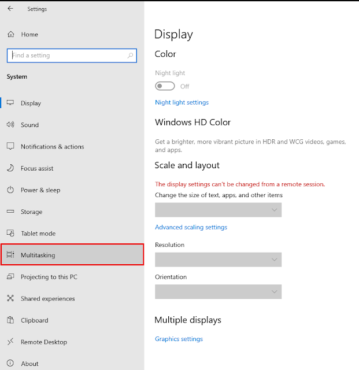Screen dimensions: 359x370
Task: Select Sound in the sidebar
Action: [x=72, y=125]
